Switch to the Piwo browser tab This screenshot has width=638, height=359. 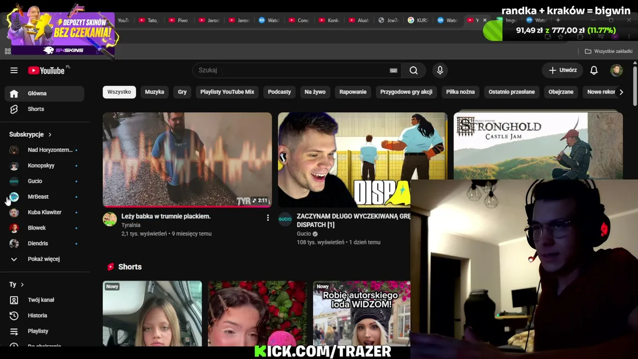pyautogui.click(x=178, y=20)
